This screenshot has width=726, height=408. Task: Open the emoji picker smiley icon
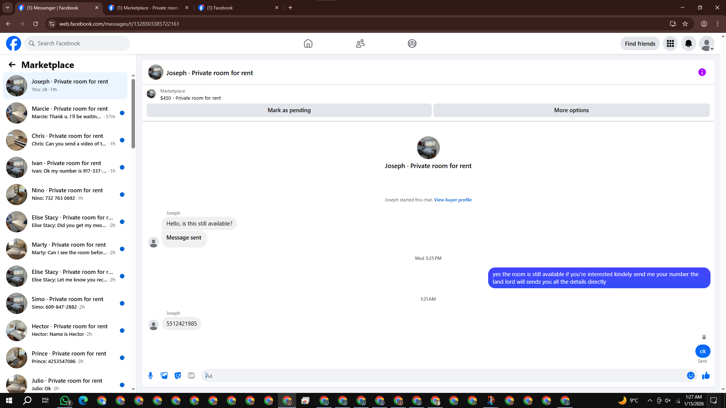[x=690, y=376]
